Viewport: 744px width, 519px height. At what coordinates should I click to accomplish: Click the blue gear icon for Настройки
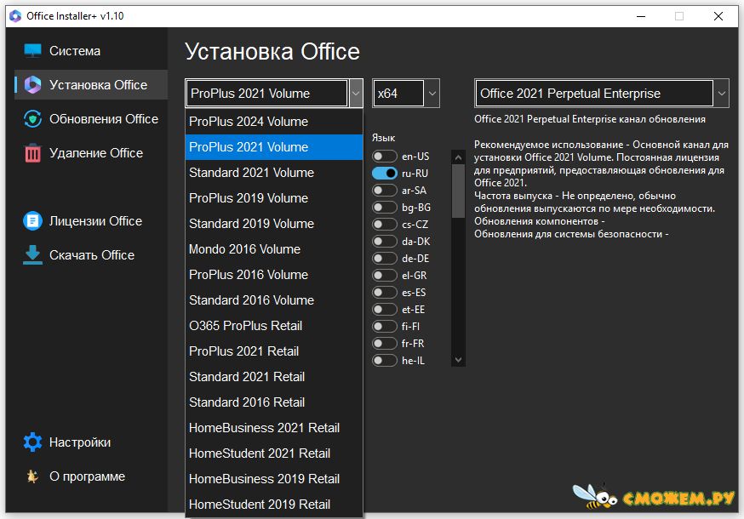[x=32, y=442]
